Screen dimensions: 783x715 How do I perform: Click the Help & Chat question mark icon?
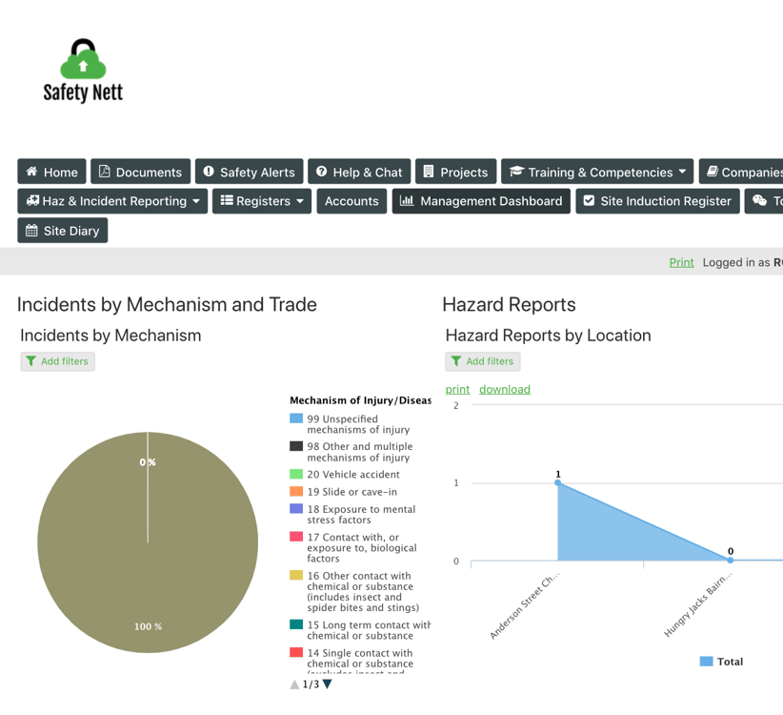coord(322,172)
